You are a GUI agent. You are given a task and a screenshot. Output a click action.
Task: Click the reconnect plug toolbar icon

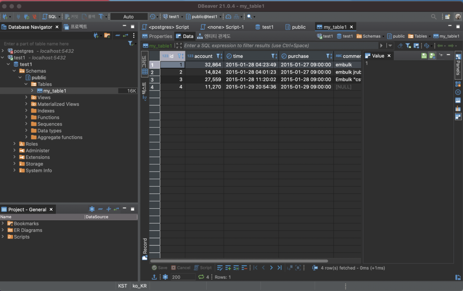(x=27, y=17)
